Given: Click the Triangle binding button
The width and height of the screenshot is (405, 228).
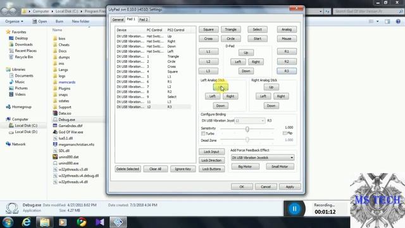Looking at the screenshot, I should click(230, 30).
